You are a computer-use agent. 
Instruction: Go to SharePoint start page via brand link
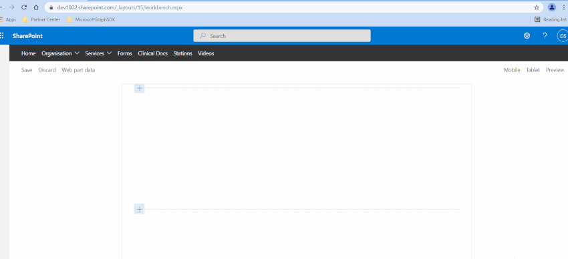pyautogui.click(x=27, y=36)
